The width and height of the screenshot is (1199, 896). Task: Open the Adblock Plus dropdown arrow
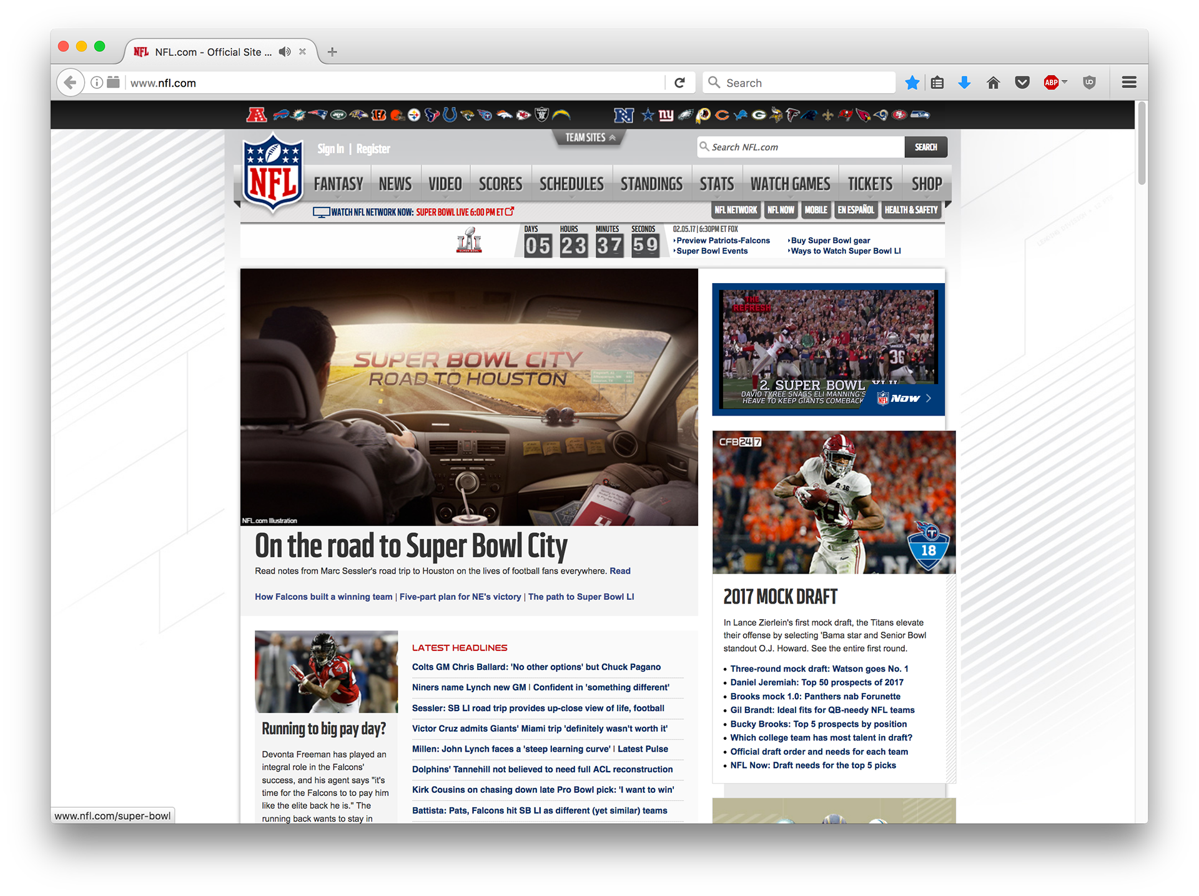pyautogui.click(x=1065, y=82)
